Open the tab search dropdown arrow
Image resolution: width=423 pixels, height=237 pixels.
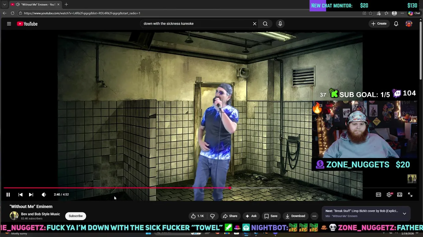[4, 4]
